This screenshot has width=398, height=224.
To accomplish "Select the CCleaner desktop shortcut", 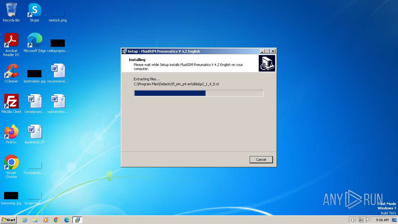I will tap(11, 73).
